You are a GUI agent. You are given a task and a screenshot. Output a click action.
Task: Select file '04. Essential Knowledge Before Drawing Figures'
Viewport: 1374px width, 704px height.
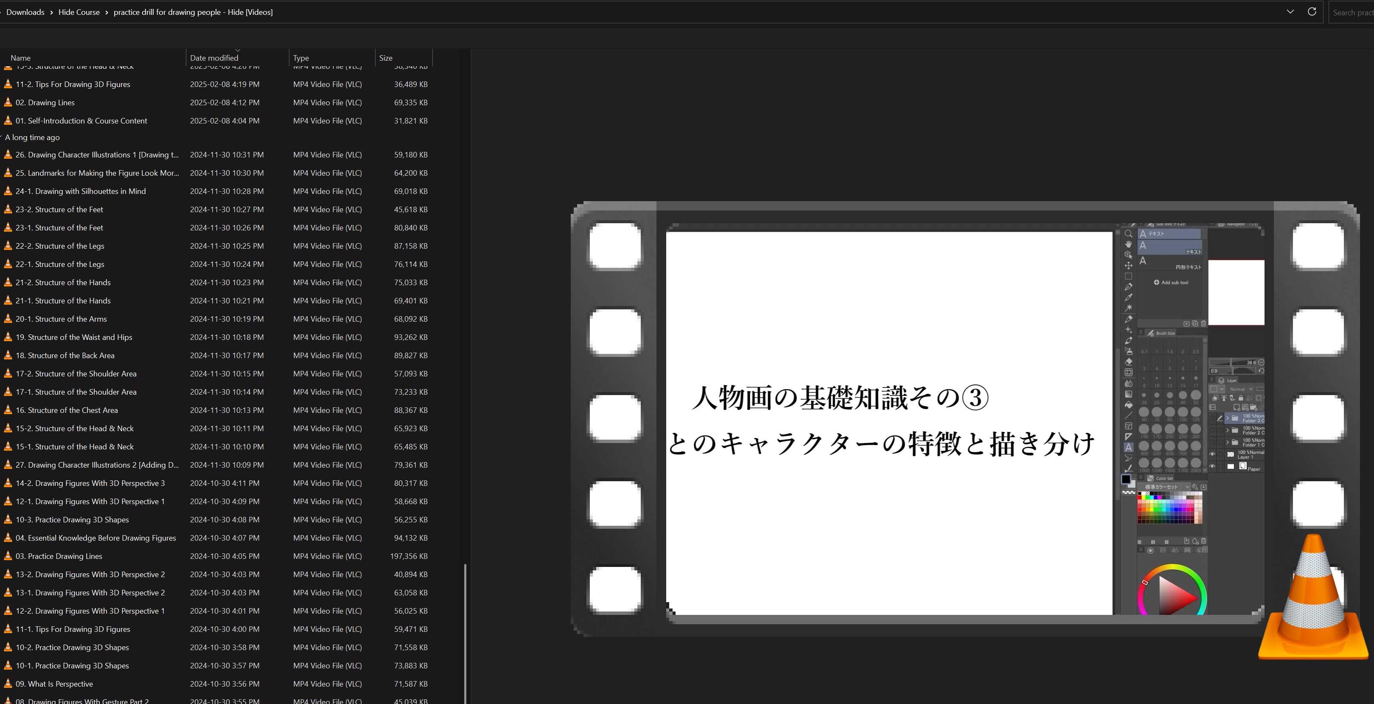pyautogui.click(x=95, y=538)
